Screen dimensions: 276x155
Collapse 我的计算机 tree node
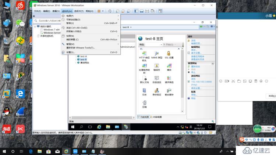tap(35, 26)
